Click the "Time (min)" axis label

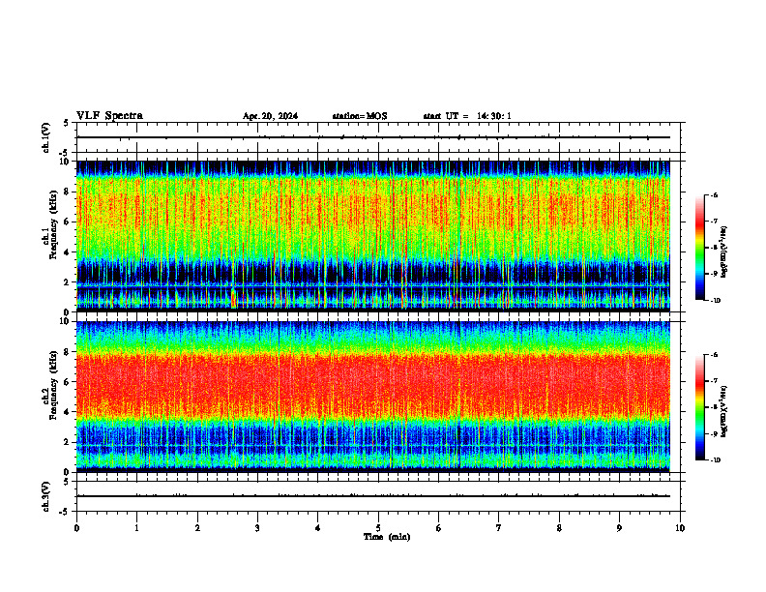click(387, 537)
